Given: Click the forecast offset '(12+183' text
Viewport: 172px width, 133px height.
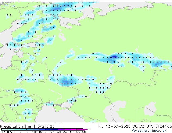Looking at the screenshot, I should pos(164,126).
